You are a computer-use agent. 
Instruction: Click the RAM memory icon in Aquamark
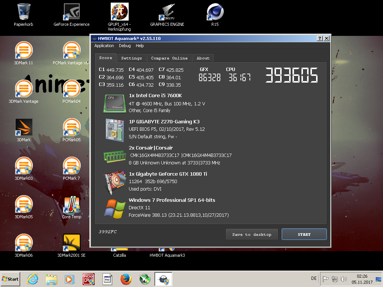coord(114,156)
